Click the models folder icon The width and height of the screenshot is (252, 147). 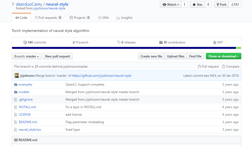(x=16, y=92)
